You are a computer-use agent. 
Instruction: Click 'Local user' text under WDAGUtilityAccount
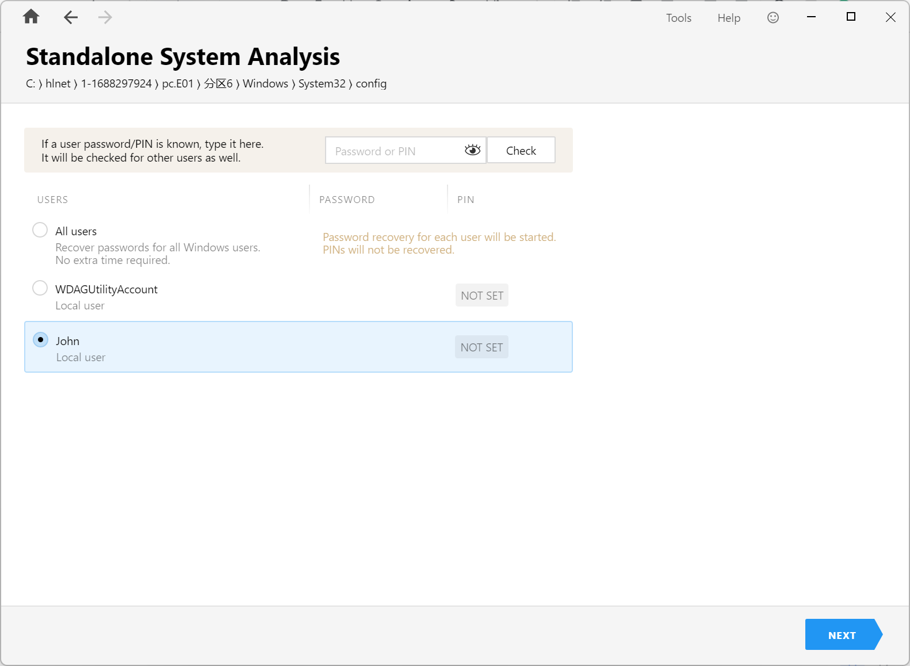point(80,305)
